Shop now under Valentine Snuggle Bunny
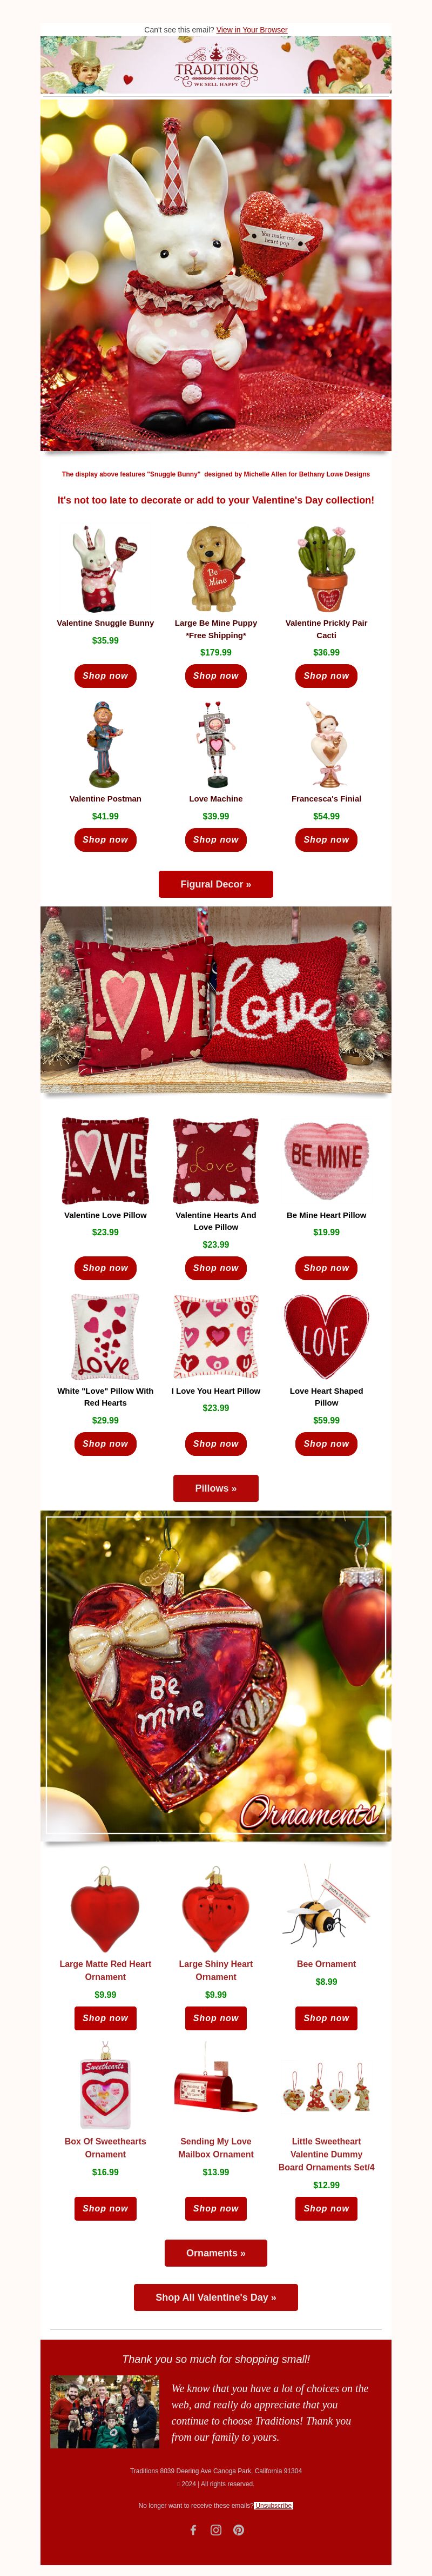The width and height of the screenshot is (432, 2576). [x=106, y=676]
